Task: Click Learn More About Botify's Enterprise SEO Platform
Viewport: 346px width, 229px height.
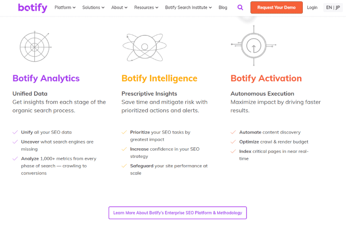Action: click(178, 213)
